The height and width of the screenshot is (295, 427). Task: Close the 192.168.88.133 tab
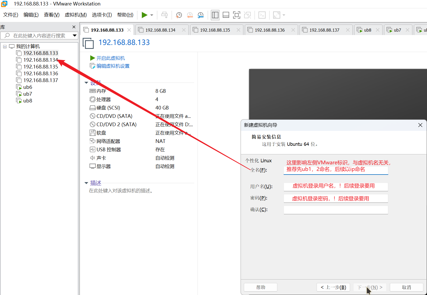click(129, 30)
